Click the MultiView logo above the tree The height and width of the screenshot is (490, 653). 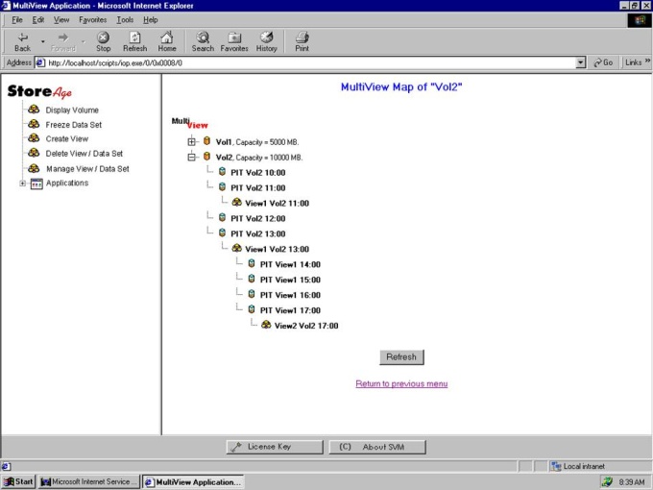tap(189, 123)
